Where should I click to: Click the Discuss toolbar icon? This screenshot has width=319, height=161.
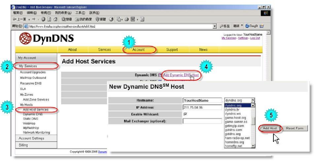click(142, 19)
